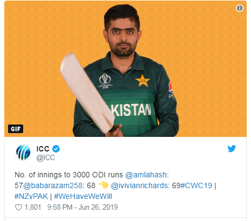
Task: Click the info icon on the GIF
Action: (x=240, y=8)
